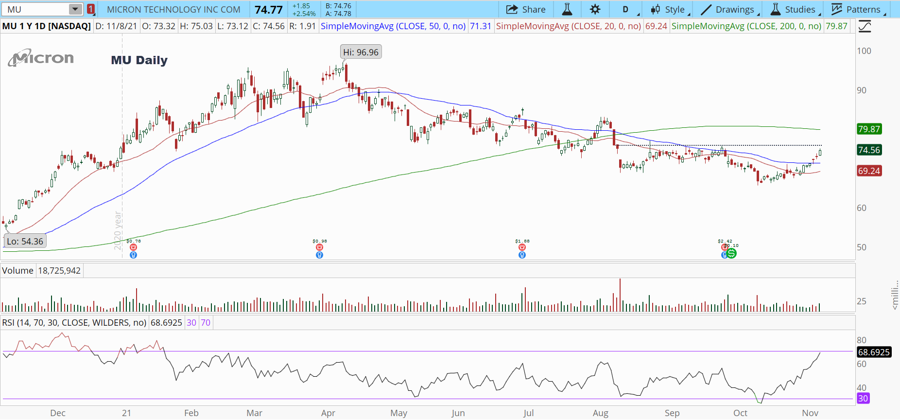Click the SimpleMovingAvg (CLOSE, 20, 0, no) label
The width and height of the screenshot is (900, 420).
tap(568, 26)
